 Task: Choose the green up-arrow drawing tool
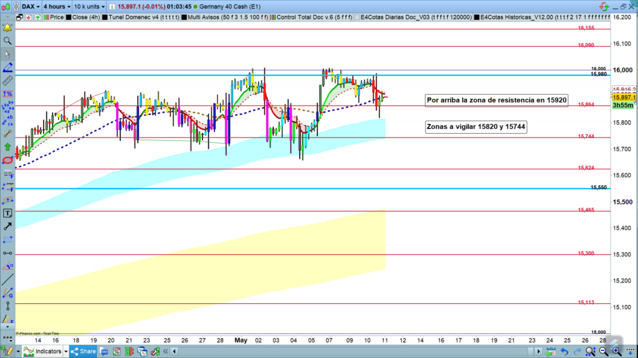[x=7, y=147]
